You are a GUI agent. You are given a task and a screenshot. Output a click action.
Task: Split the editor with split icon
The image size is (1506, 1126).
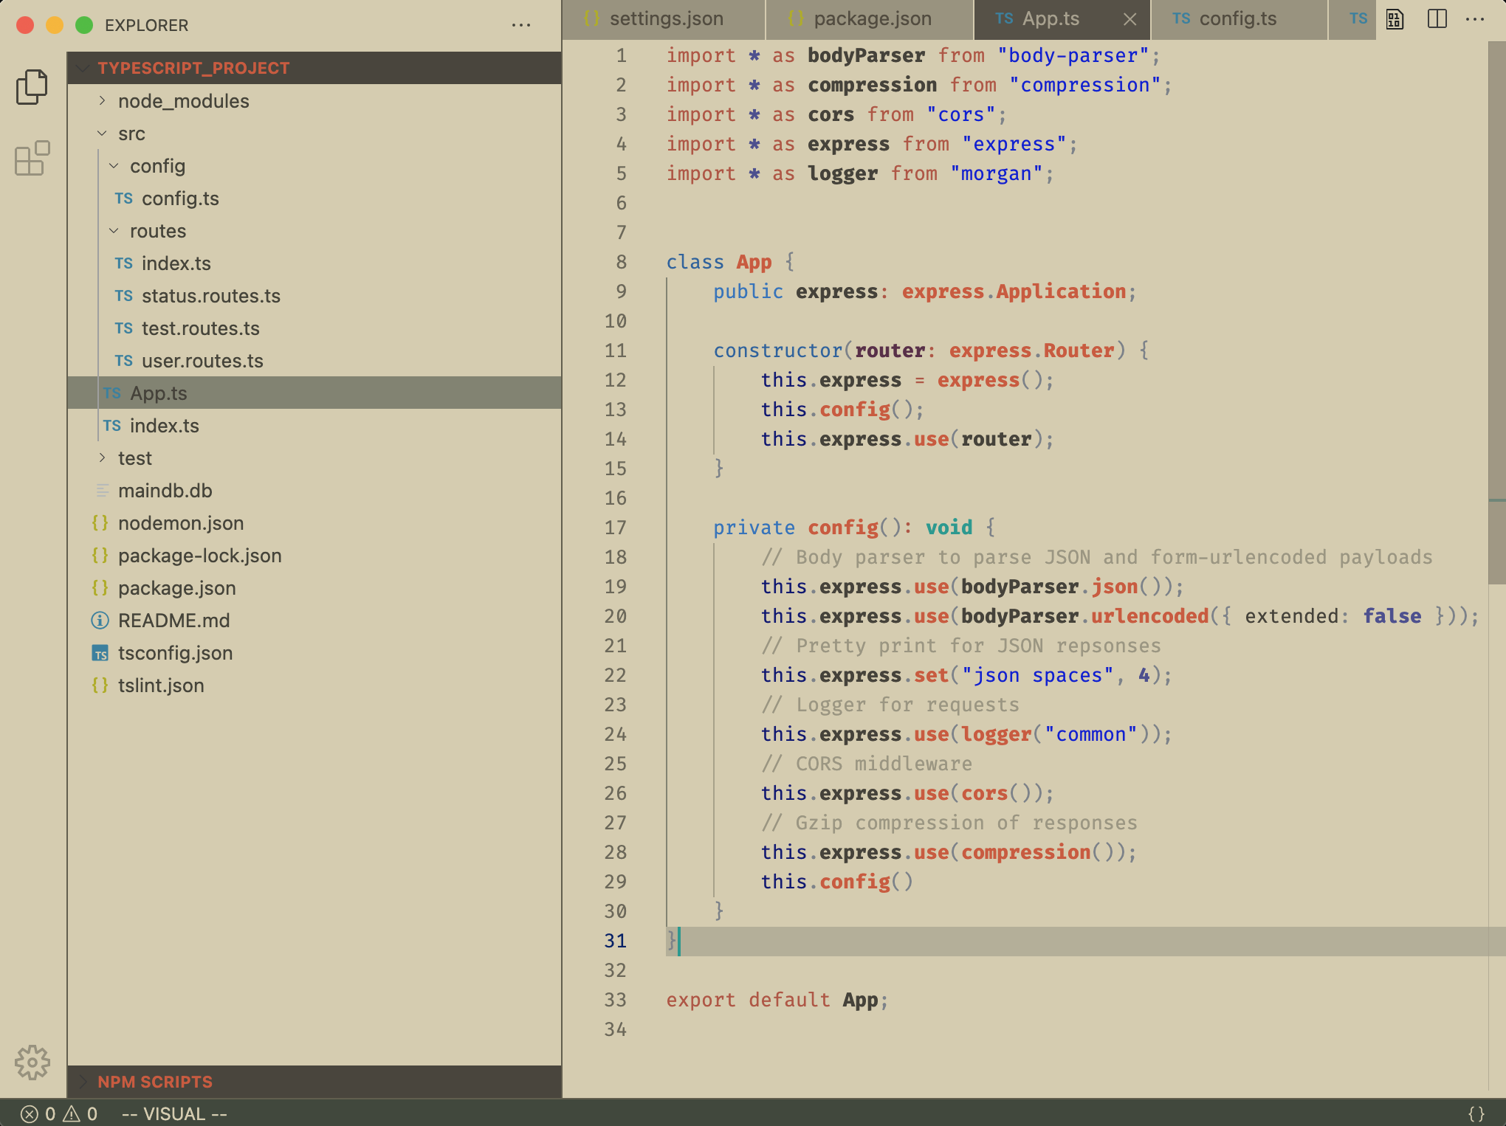click(x=1437, y=19)
